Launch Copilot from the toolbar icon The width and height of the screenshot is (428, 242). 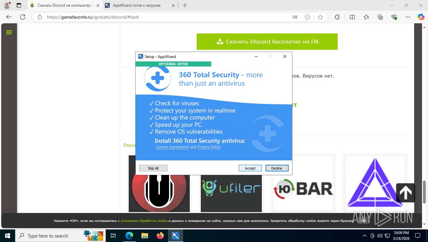pyautogui.click(x=421, y=17)
